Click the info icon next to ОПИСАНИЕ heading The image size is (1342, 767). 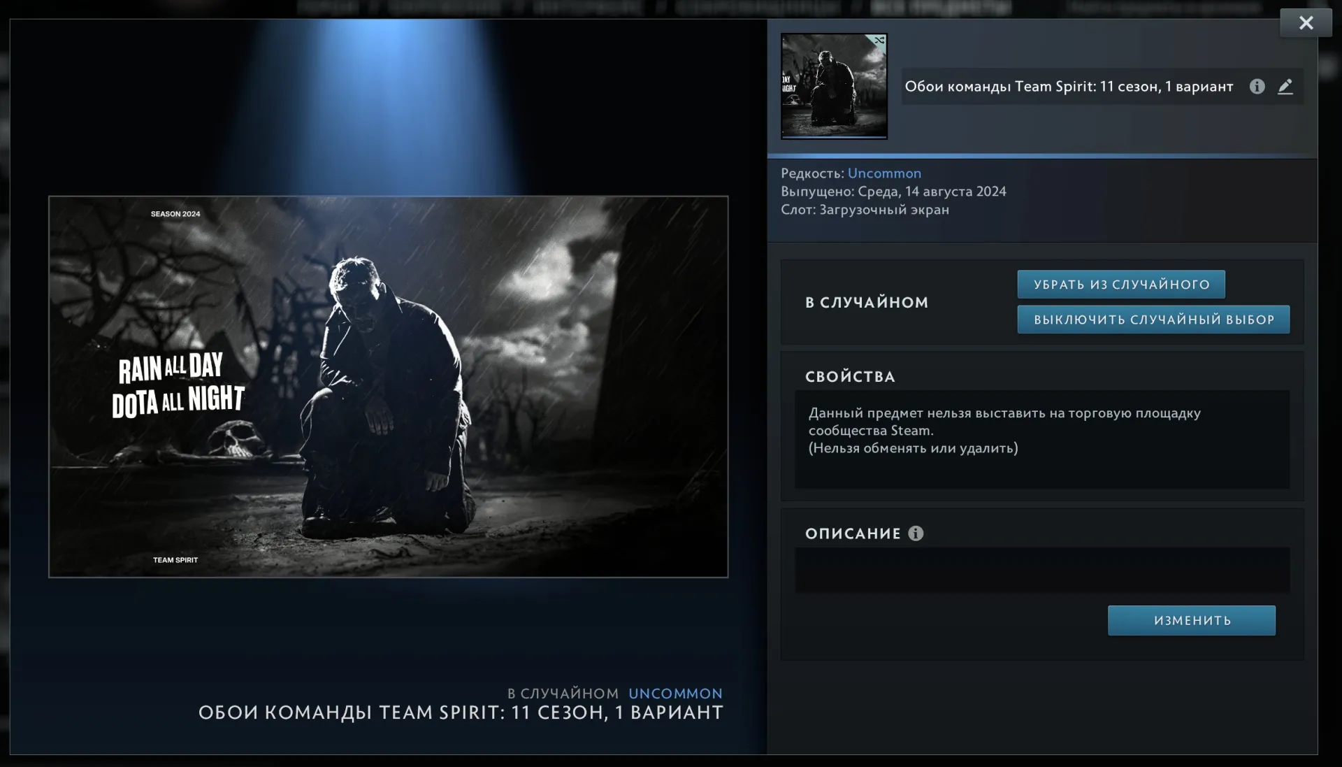tap(916, 533)
